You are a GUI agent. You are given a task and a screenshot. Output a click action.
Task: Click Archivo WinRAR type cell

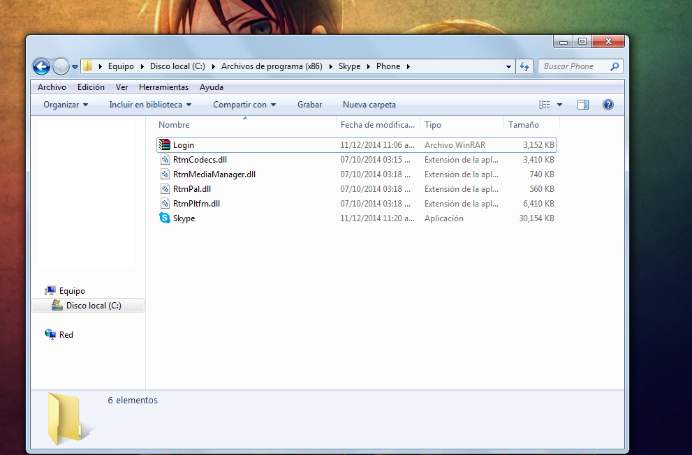[x=455, y=145]
